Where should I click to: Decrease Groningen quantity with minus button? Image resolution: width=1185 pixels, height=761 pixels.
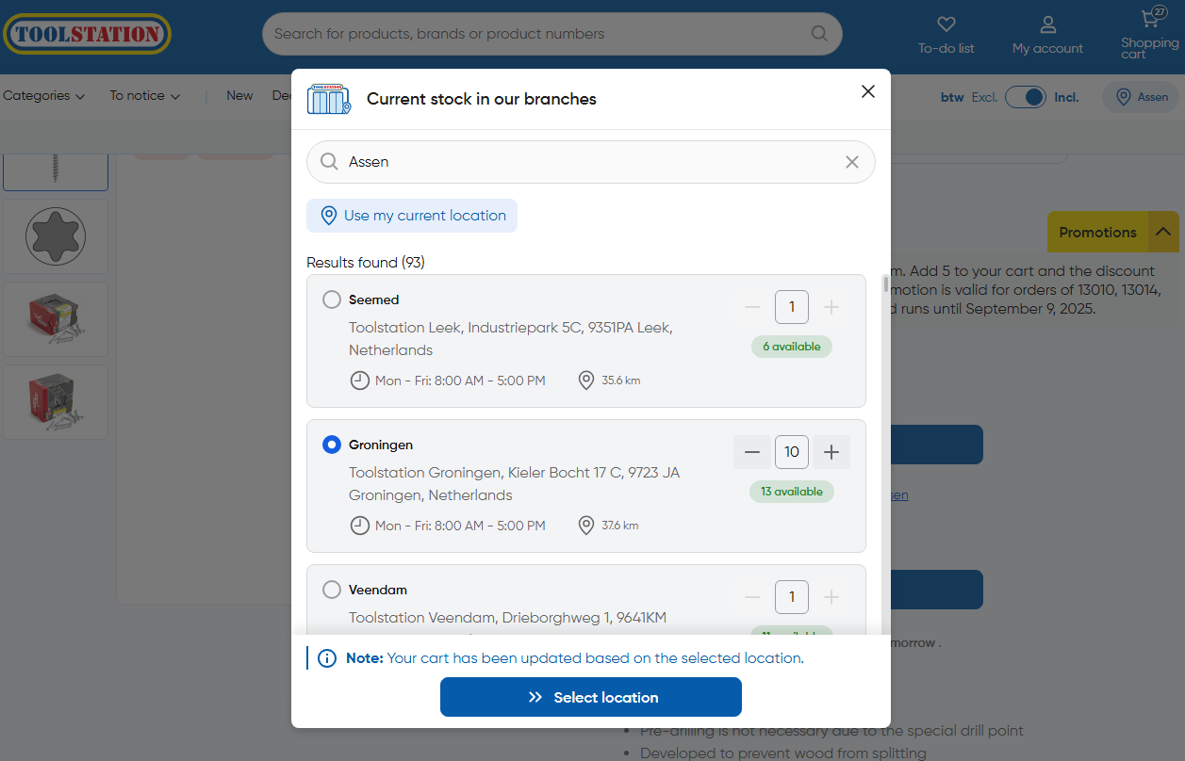click(x=752, y=452)
